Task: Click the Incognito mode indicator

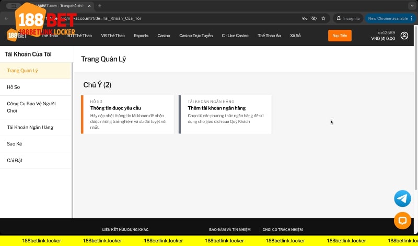Action: pos(348,18)
